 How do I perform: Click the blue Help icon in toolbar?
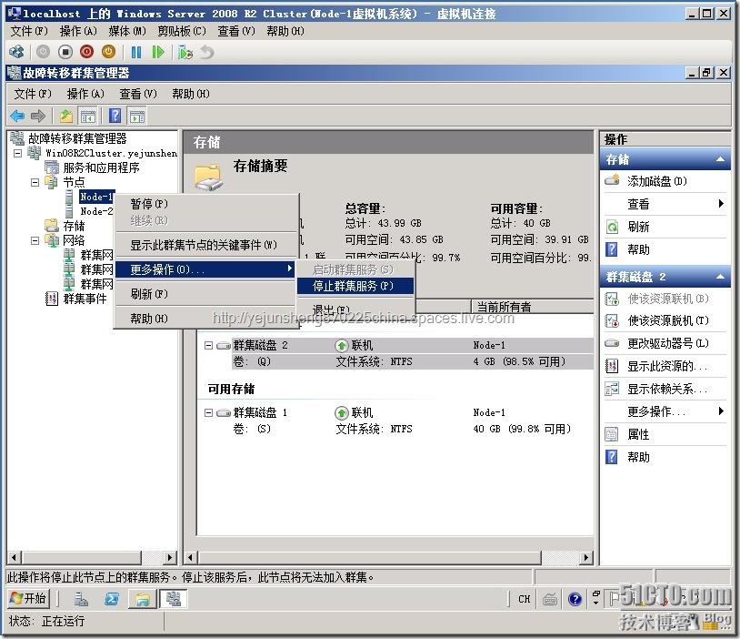point(115,116)
